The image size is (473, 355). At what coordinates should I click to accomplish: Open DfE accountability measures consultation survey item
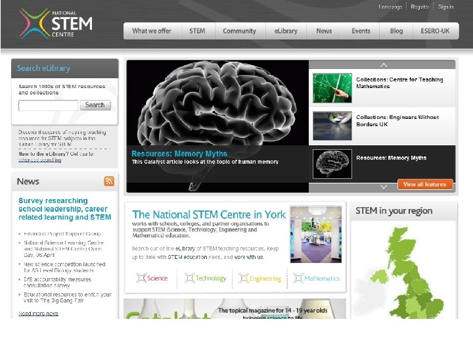[57, 282]
